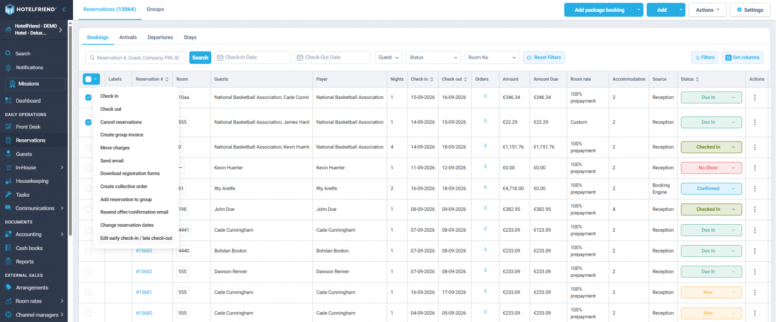Screen dimensions: 776x322
Task: Click Settings gear button
Action: pyautogui.click(x=750, y=10)
